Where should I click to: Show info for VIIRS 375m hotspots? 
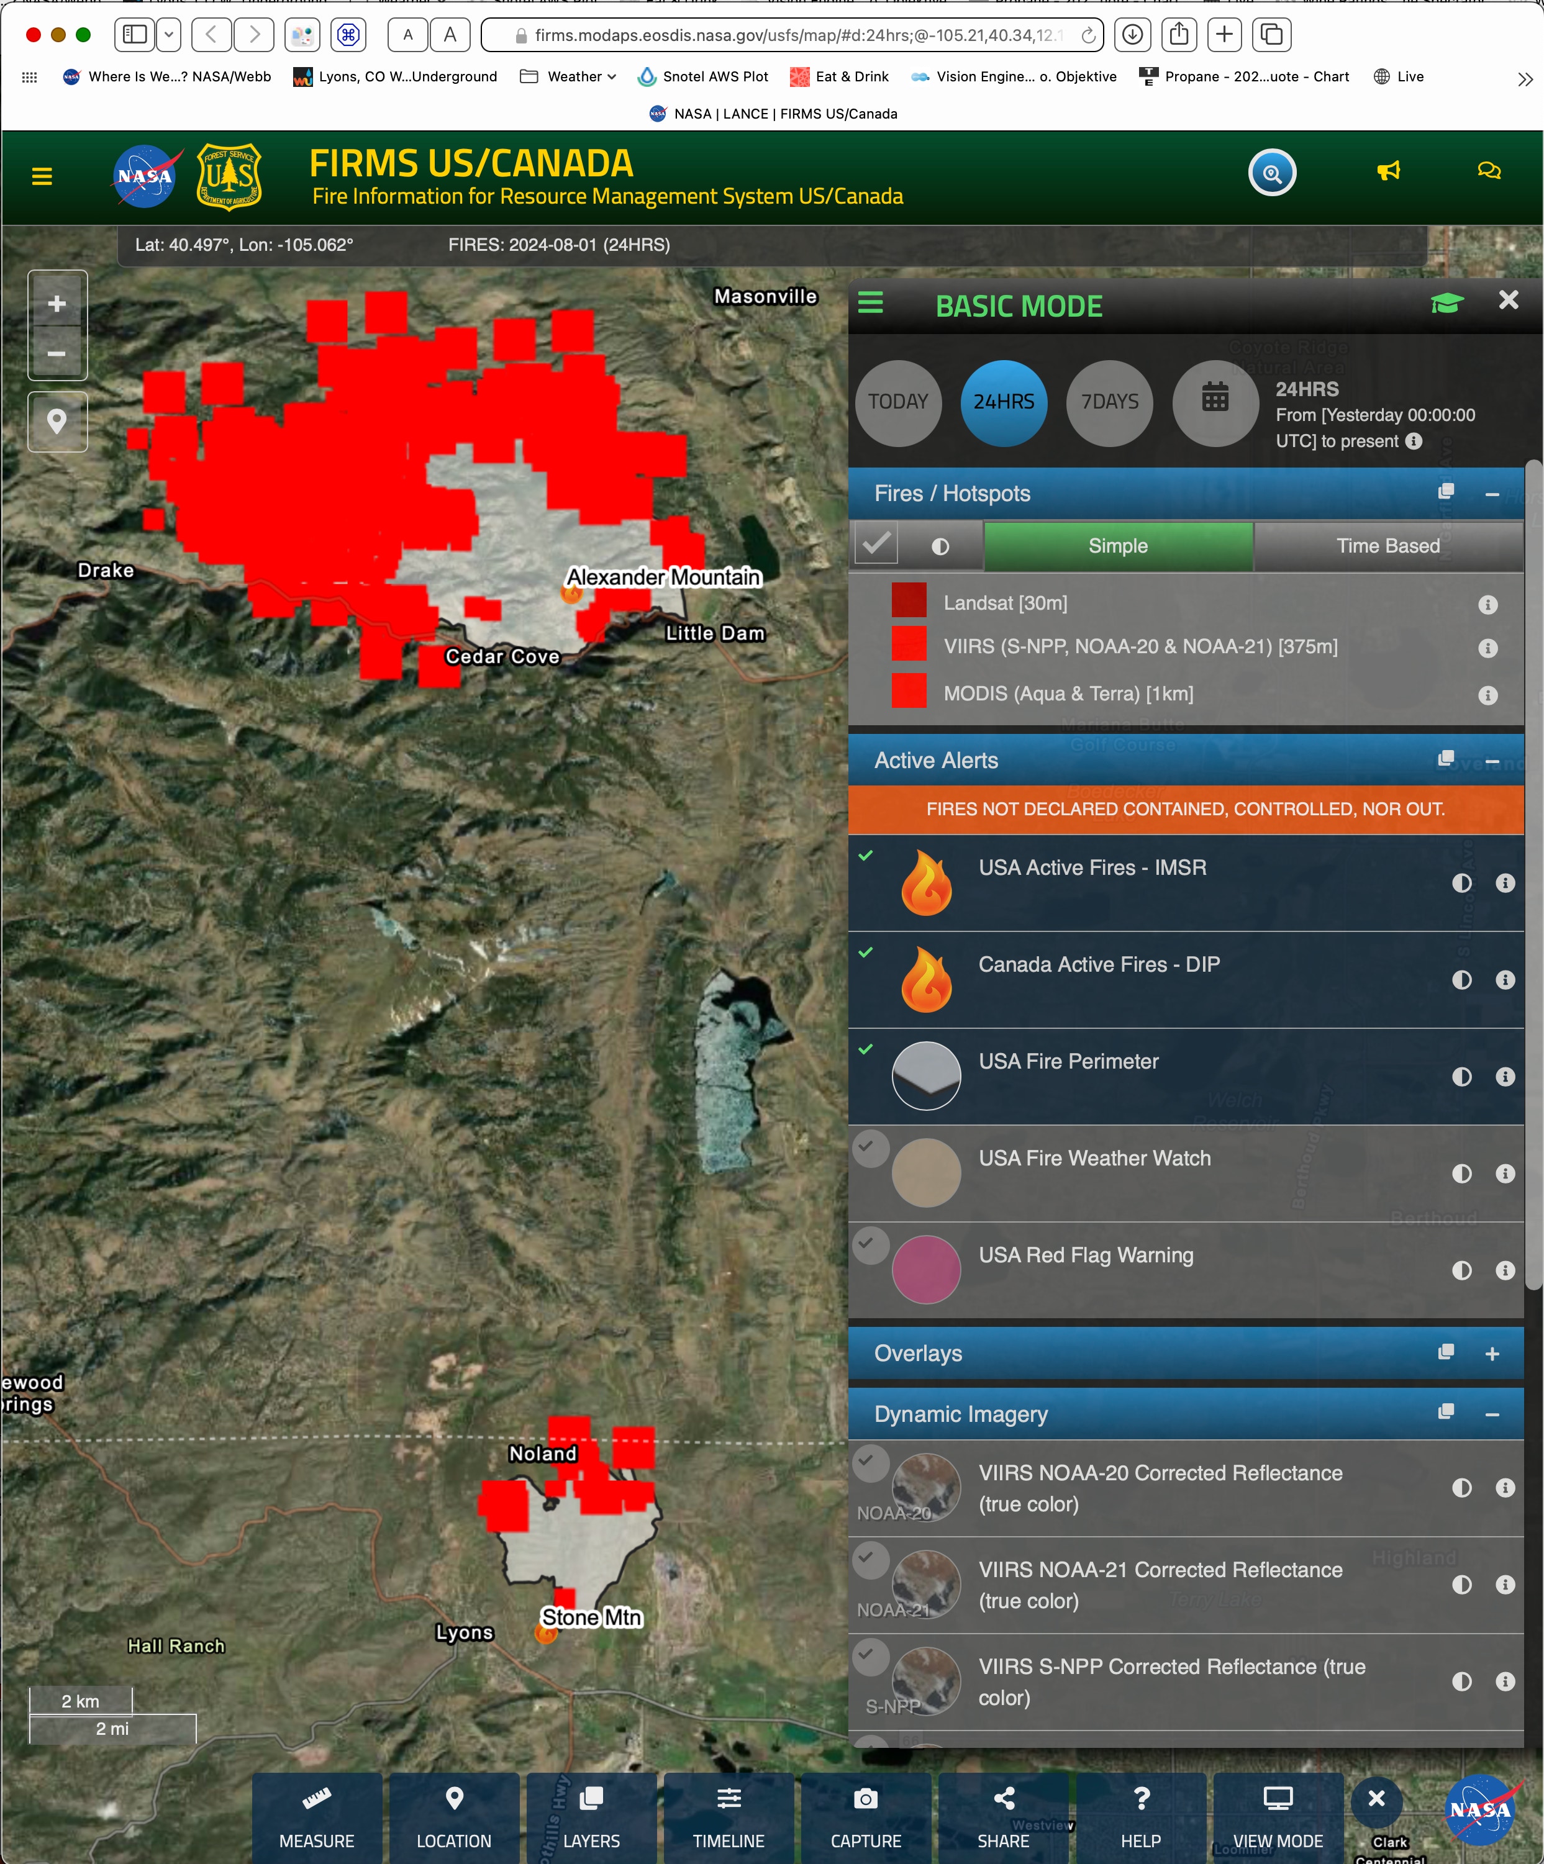1488,648
